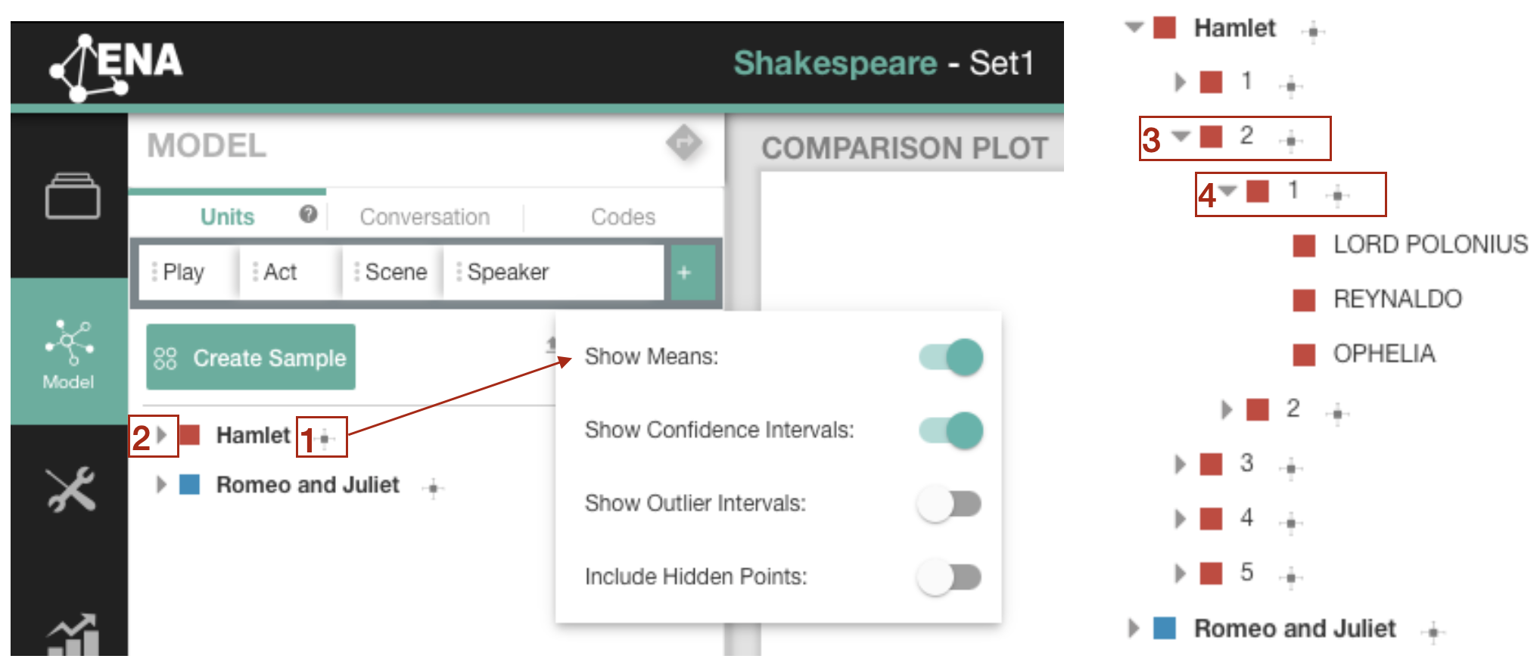The height and width of the screenshot is (665, 1540).
Task: Open the wrench and screwdriver tools icon
Action: [70, 488]
